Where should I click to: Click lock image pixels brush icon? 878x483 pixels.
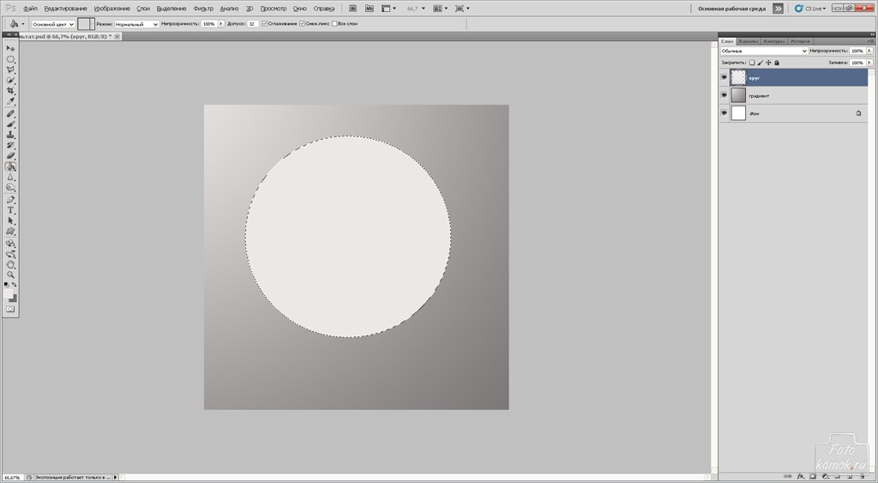pos(761,63)
